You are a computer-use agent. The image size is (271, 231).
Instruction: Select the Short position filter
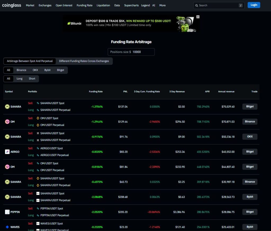click(x=32, y=78)
